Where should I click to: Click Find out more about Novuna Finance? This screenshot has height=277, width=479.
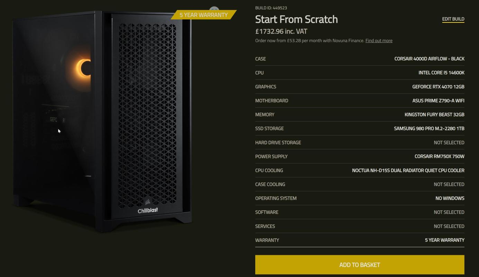coord(379,41)
